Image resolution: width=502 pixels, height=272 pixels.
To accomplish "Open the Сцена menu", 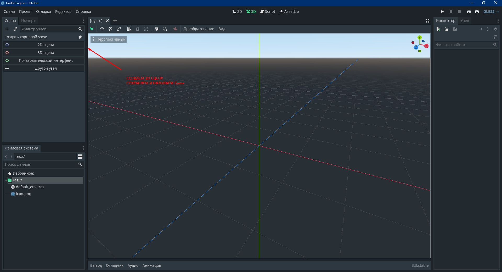I will (x=9, y=12).
